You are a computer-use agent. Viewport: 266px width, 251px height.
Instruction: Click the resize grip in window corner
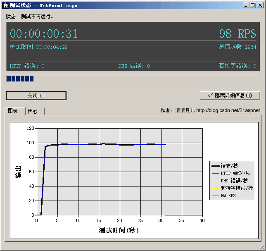point(262,247)
